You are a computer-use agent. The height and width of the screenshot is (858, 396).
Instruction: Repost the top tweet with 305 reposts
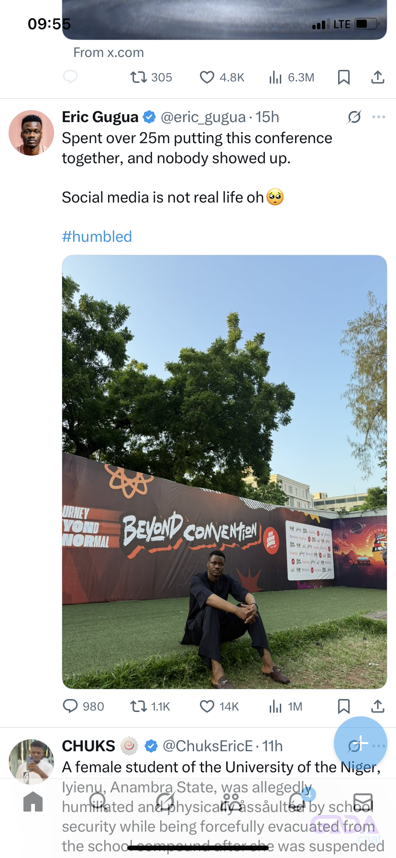point(151,77)
